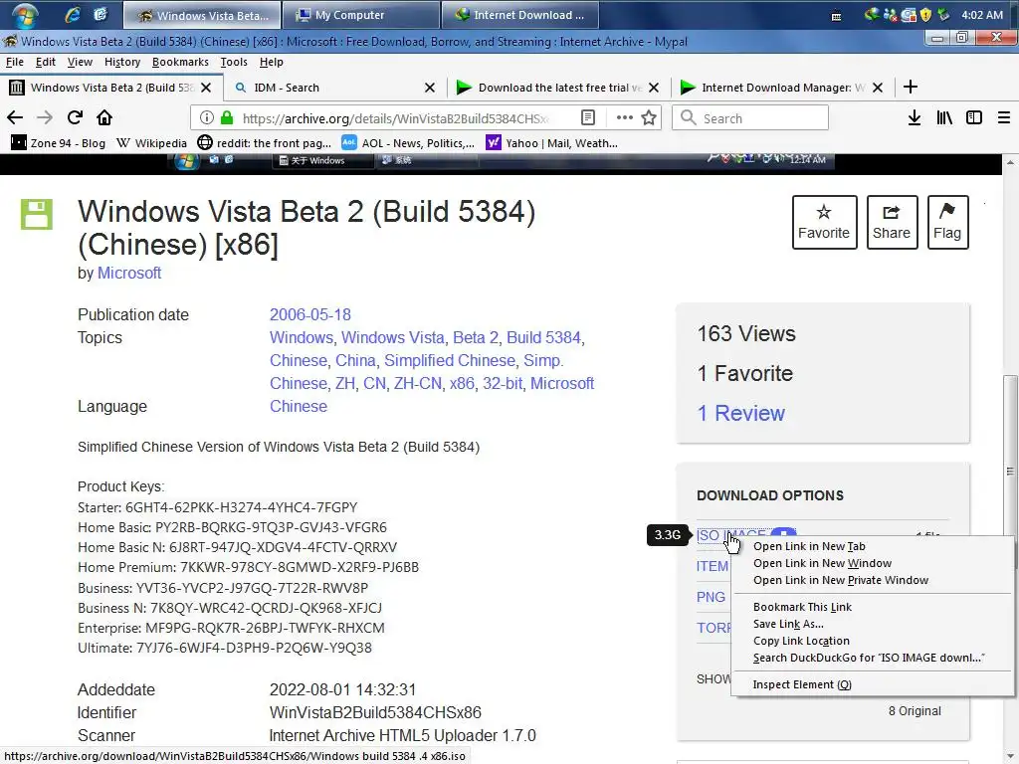Image resolution: width=1019 pixels, height=764 pixels.
Task: Flag this item with the Flag button
Action: pos(947,222)
